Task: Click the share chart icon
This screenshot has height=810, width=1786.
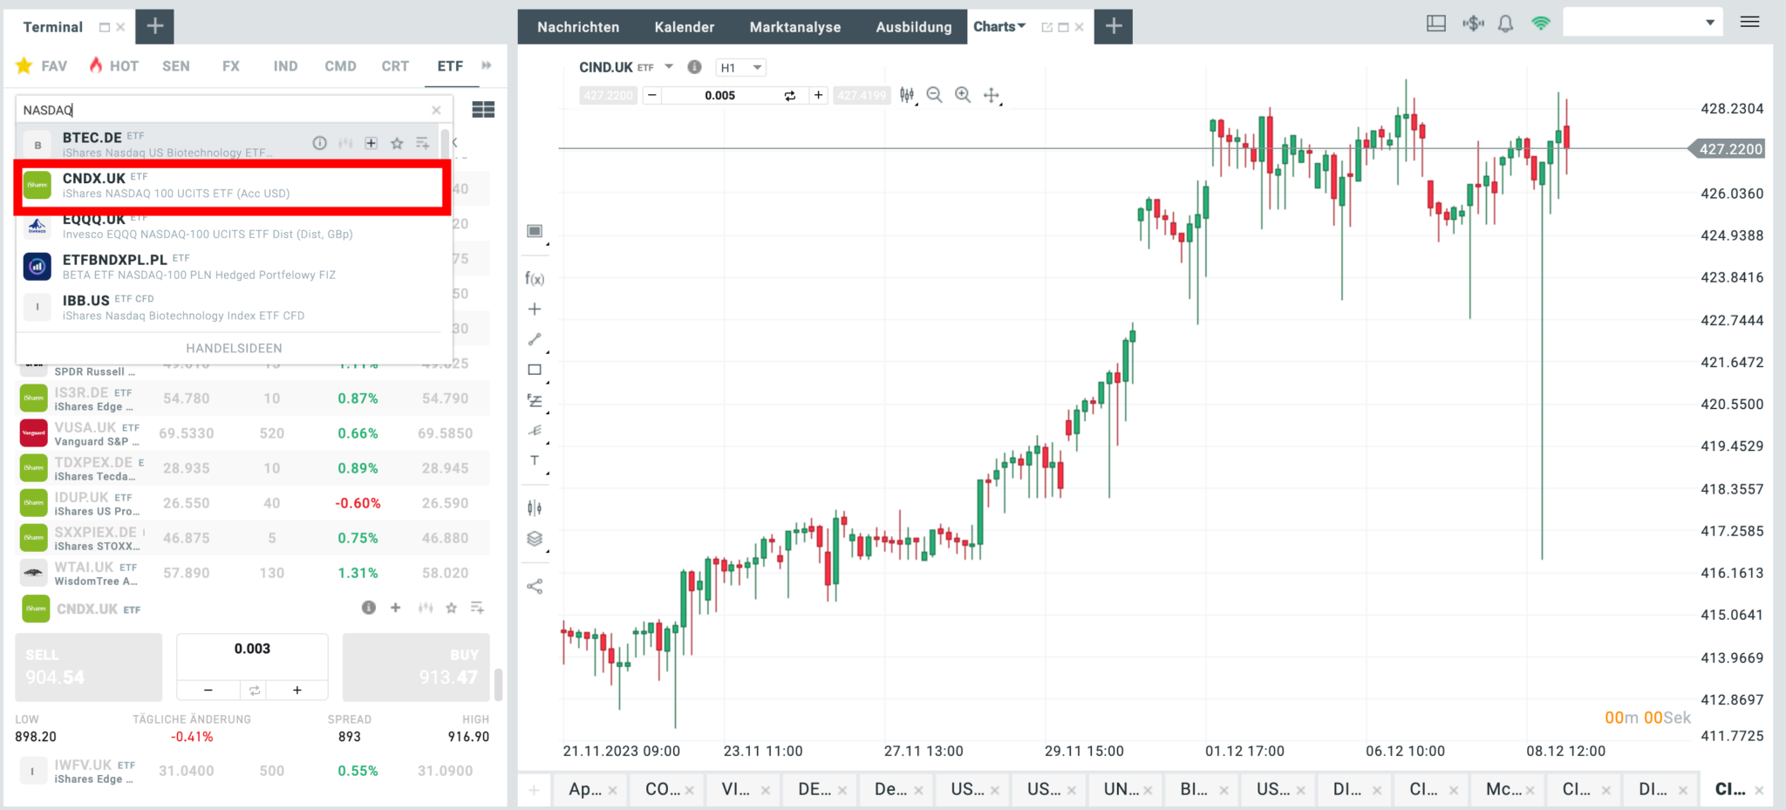Action: 535,587
